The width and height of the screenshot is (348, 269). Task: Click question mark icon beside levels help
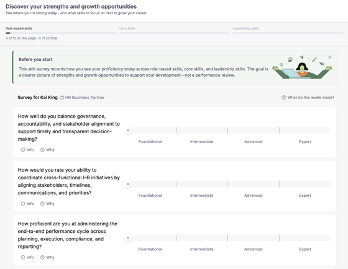tap(283, 97)
